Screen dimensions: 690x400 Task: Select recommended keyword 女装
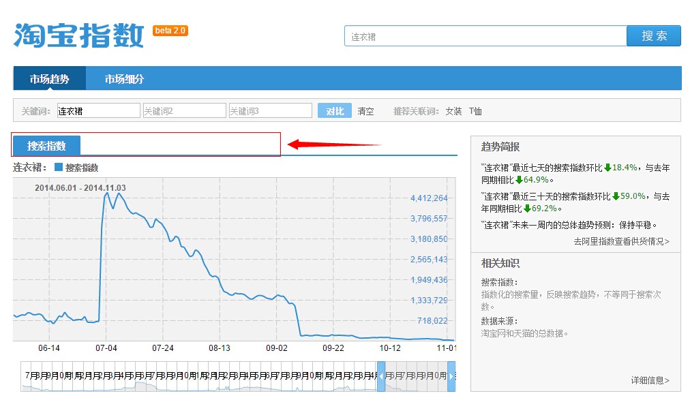(x=453, y=111)
